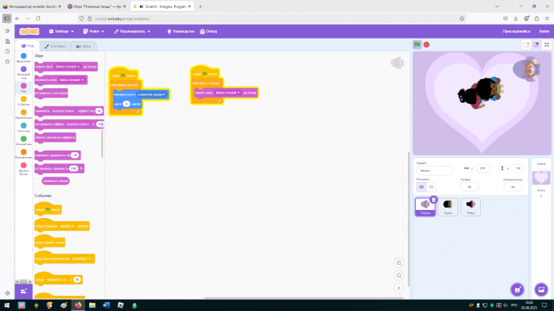The image size is (554, 311).
Task: Stop the project with the red button
Action: pos(426,45)
